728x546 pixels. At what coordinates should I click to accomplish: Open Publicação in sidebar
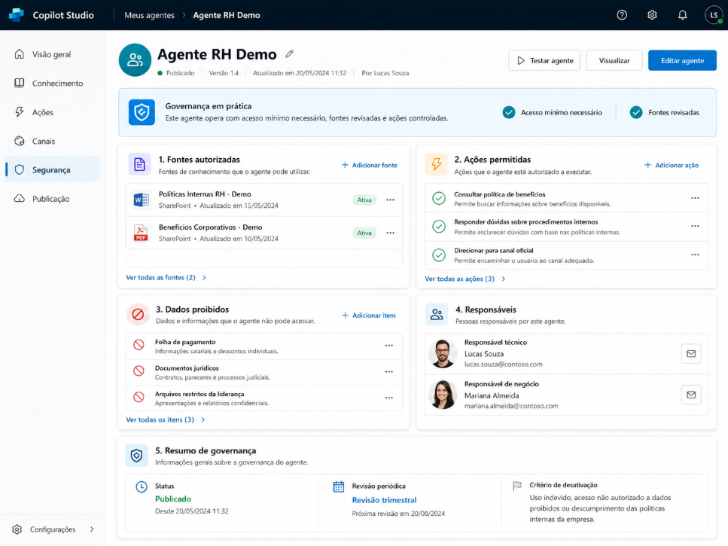(53, 198)
